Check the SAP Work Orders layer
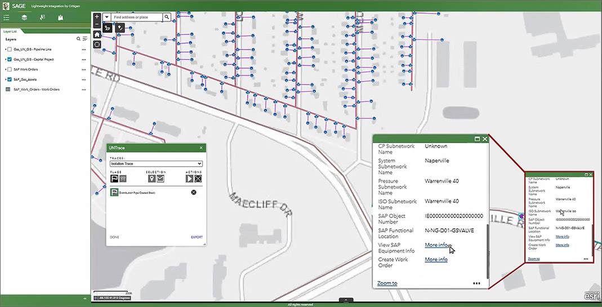Image resolution: width=602 pixels, height=307 pixels. click(10, 69)
